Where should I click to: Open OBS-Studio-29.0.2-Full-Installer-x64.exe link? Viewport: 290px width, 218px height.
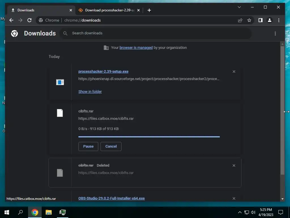coord(112,198)
